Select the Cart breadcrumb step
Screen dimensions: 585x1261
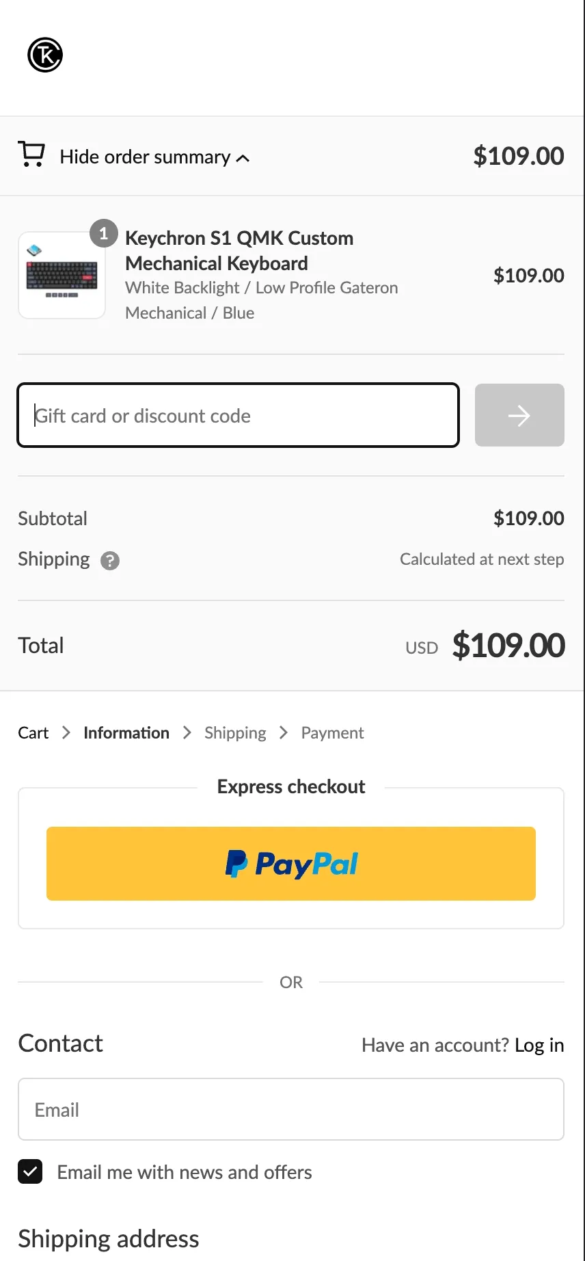tap(33, 732)
